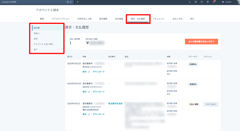
Task: Focus the HubSpot search field
Action: coord(36,2)
